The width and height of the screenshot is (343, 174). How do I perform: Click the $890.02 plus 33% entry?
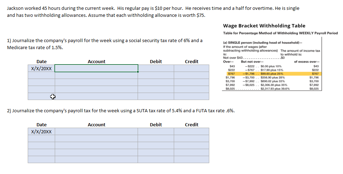(x=272, y=81)
